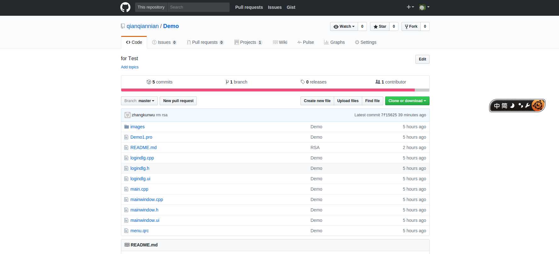Open the user avatar menu in the header
Image resolution: width=559 pixels, height=254 pixels.
(424, 7)
